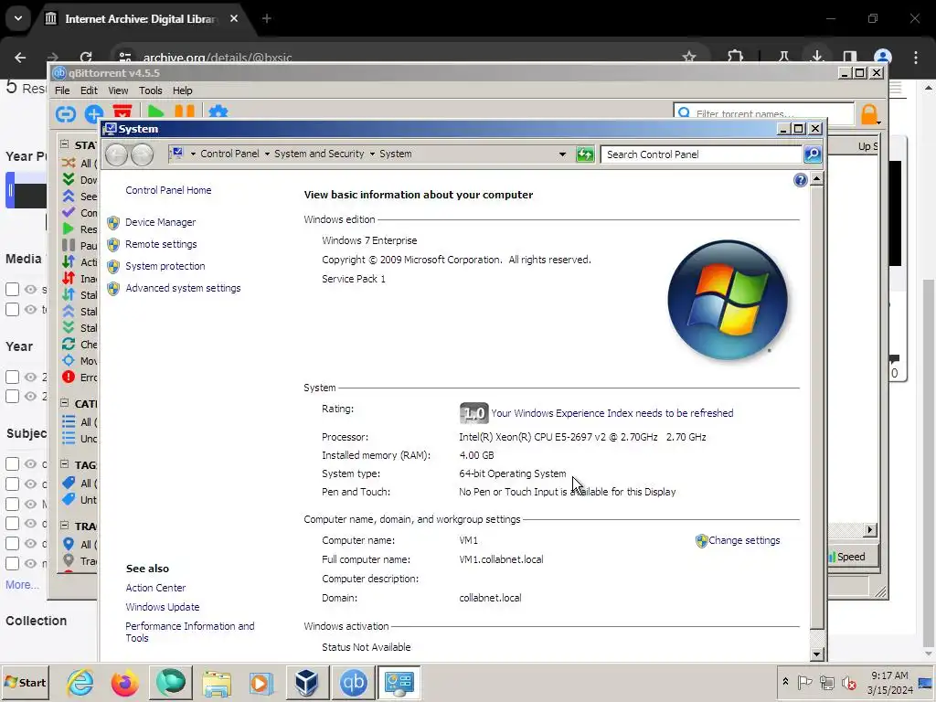
Task: Open the address bar history dropdown arrow
Action: [562, 154]
